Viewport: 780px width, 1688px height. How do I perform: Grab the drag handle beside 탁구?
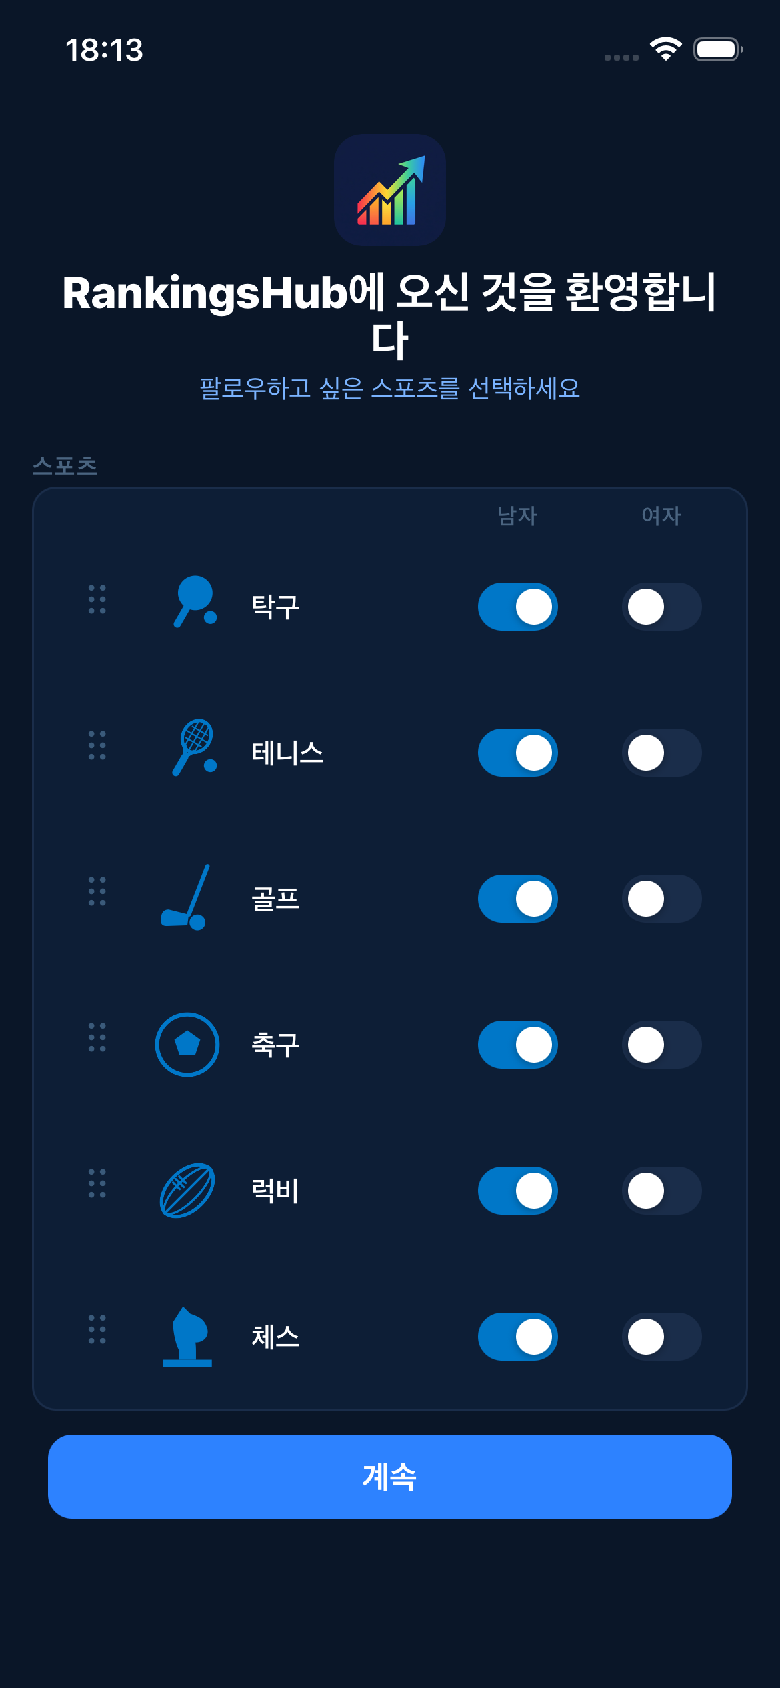pyautogui.click(x=97, y=600)
